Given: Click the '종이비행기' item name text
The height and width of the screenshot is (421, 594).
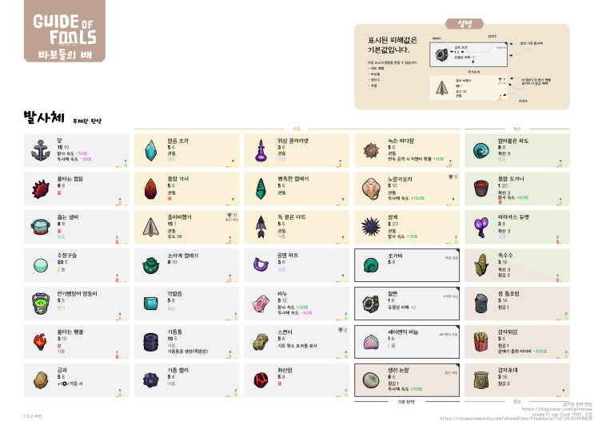Looking at the screenshot, I should click(179, 217).
